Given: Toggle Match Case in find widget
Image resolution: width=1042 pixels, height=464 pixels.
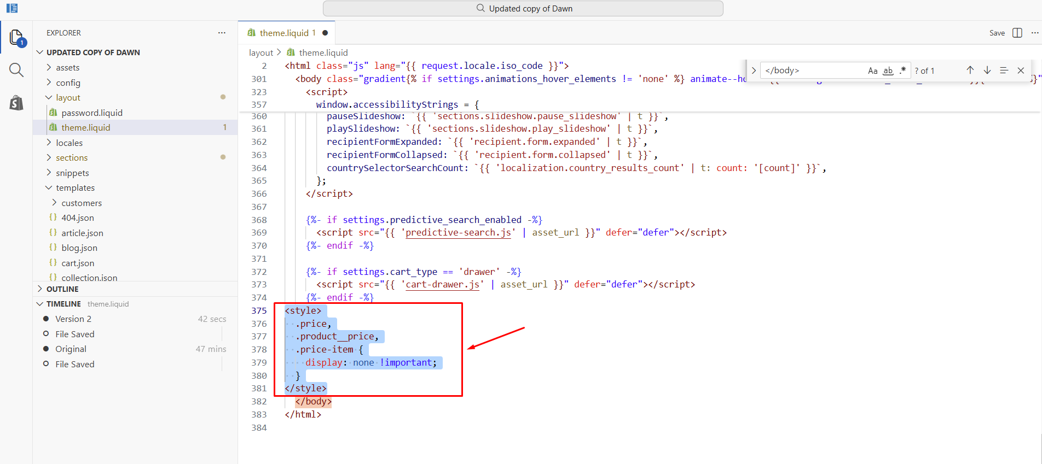Looking at the screenshot, I should click(873, 71).
